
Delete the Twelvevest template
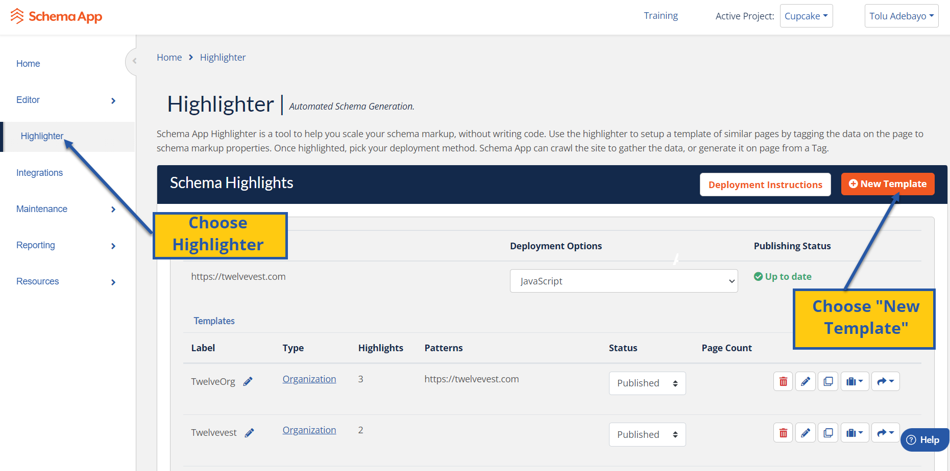point(783,433)
